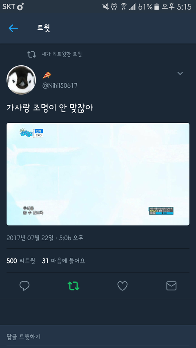Like the tweet with heart icon
Image resolution: width=196 pixels, height=348 pixels.
coord(122,286)
